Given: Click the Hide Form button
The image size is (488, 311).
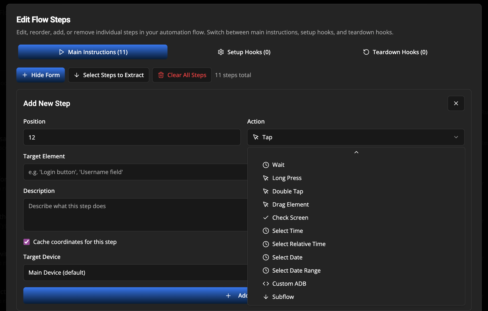Looking at the screenshot, I should click(x=41, y=75).
